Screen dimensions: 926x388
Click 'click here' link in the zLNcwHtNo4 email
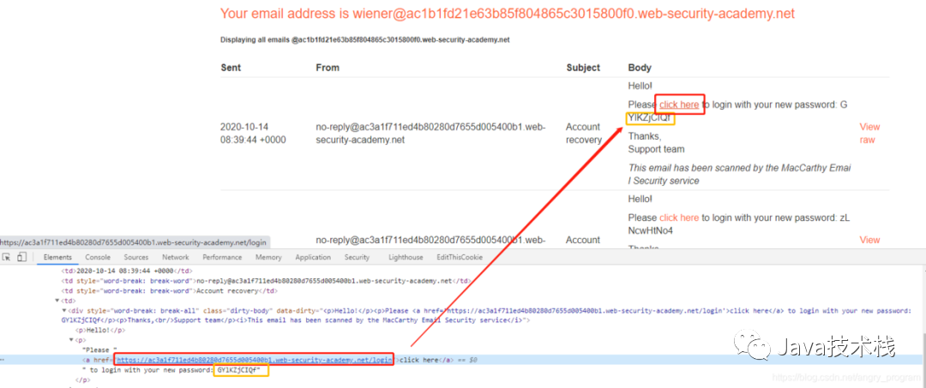679,218
